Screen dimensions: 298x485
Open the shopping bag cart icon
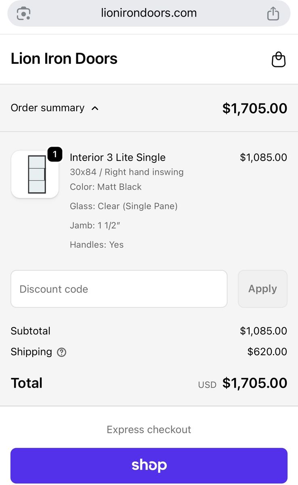[279, 59]
